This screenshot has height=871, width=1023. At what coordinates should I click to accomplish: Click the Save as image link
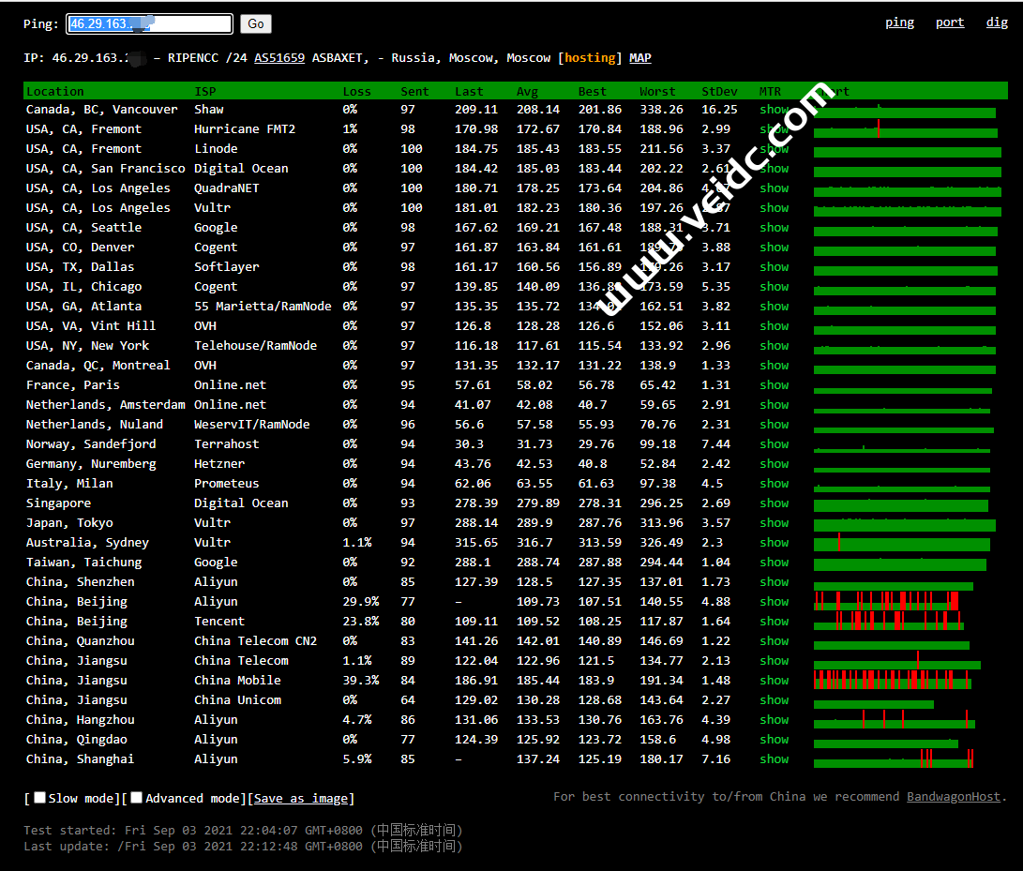click(301, 799)
